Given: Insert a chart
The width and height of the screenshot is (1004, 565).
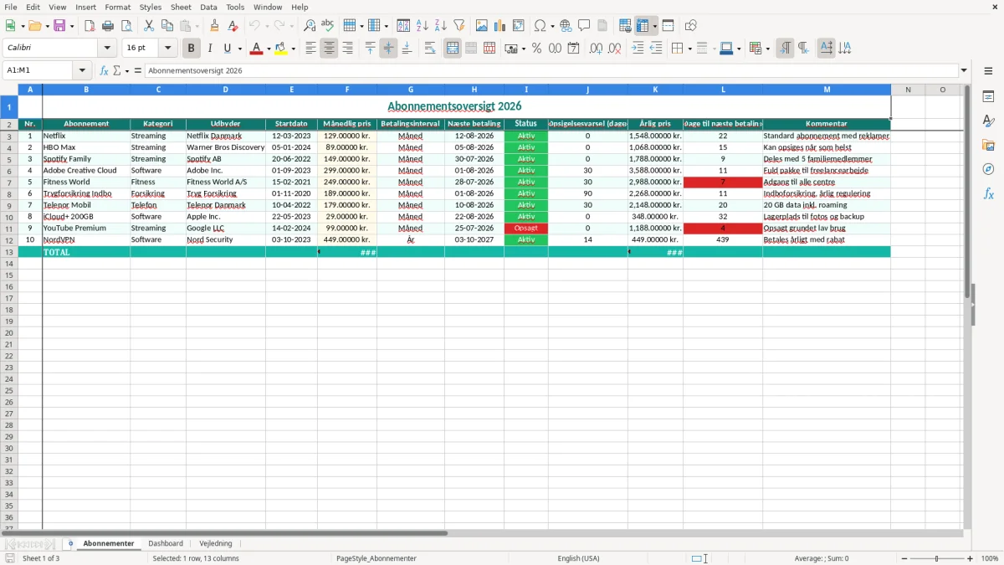Looking at the screenshot, I should [x=500, y=26].
